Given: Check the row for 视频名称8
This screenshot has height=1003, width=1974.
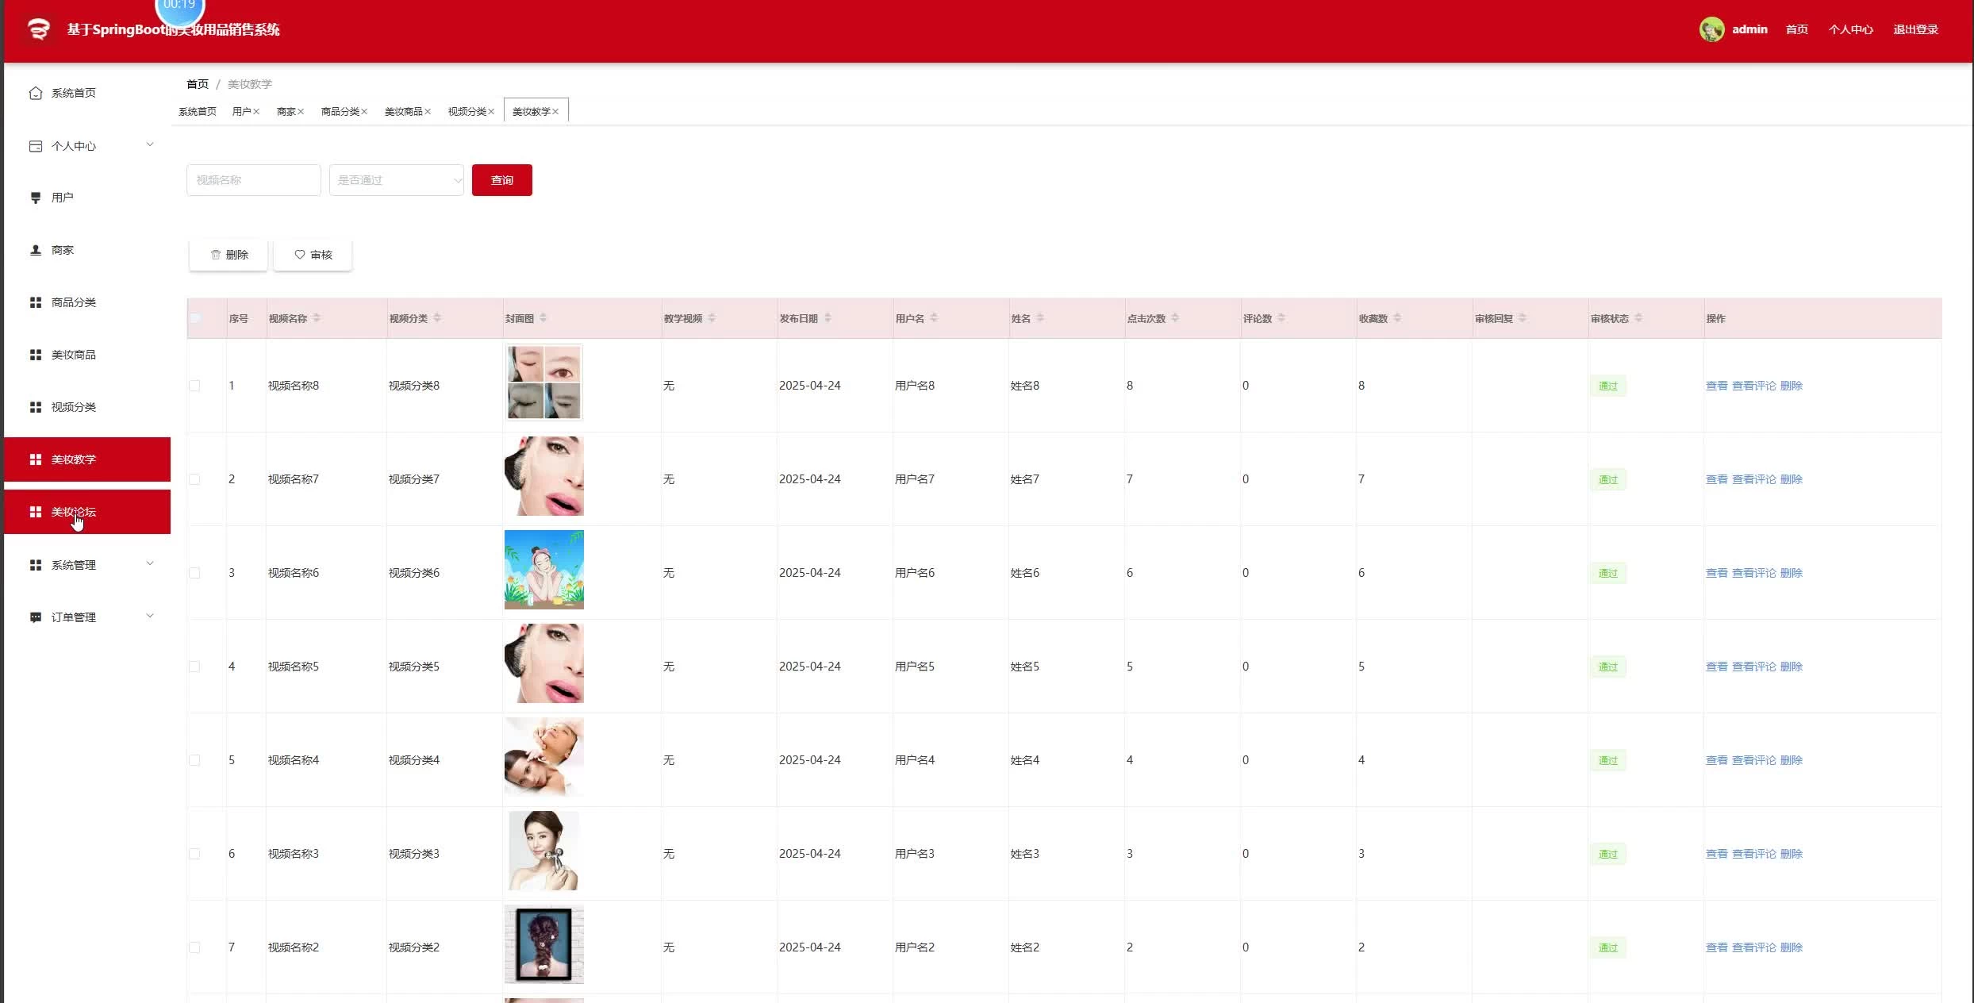Looking at the screenshot, I should point(194,386).
